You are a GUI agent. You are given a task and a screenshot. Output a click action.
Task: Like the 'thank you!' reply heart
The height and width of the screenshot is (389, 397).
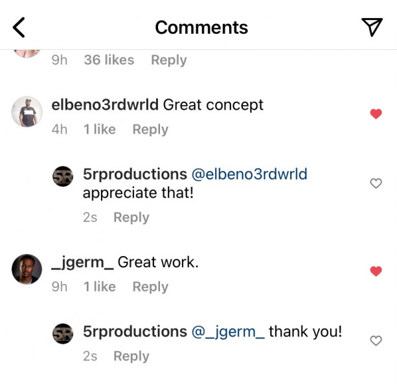coord(376,340)
